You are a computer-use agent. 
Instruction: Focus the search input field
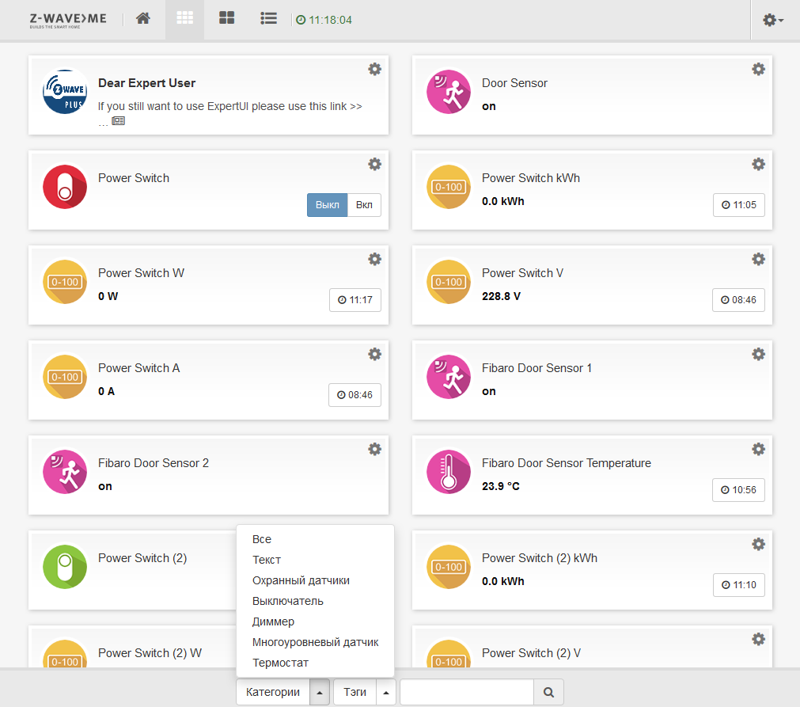click(x=467, y=692)
